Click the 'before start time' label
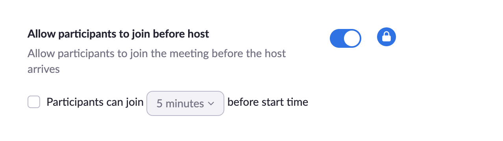The image size is (503, 141). point(268,102)
